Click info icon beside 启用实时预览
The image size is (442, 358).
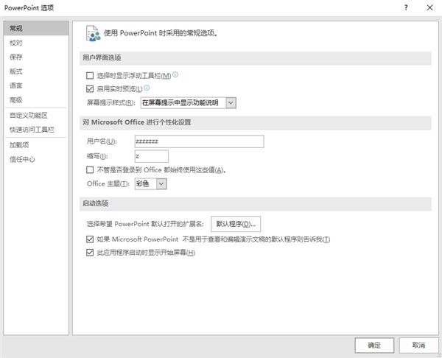[147, 88]
